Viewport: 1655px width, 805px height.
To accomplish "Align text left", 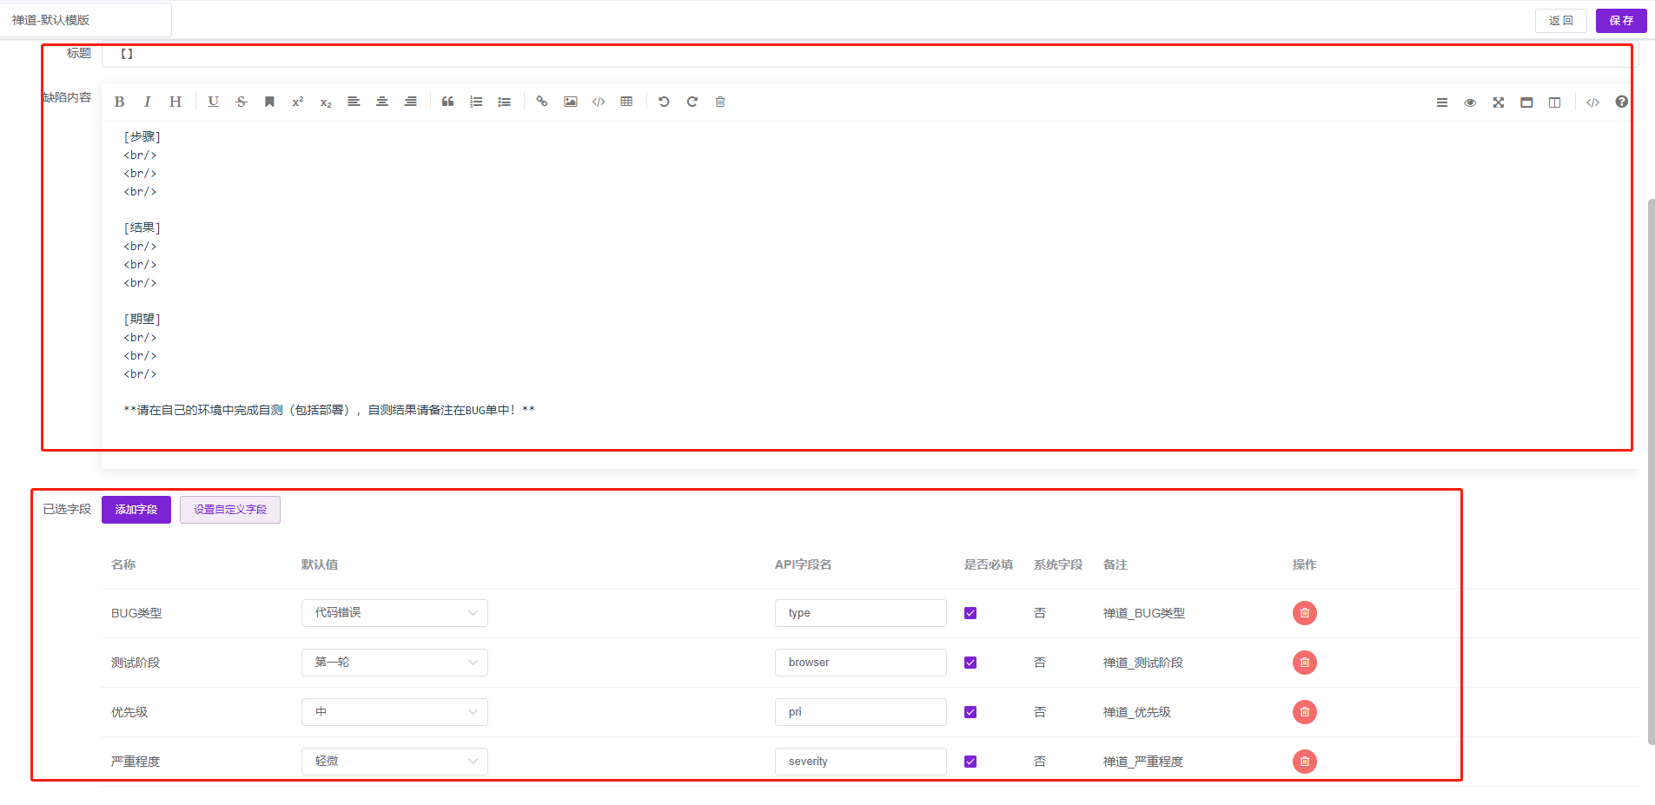I will 354,102.
